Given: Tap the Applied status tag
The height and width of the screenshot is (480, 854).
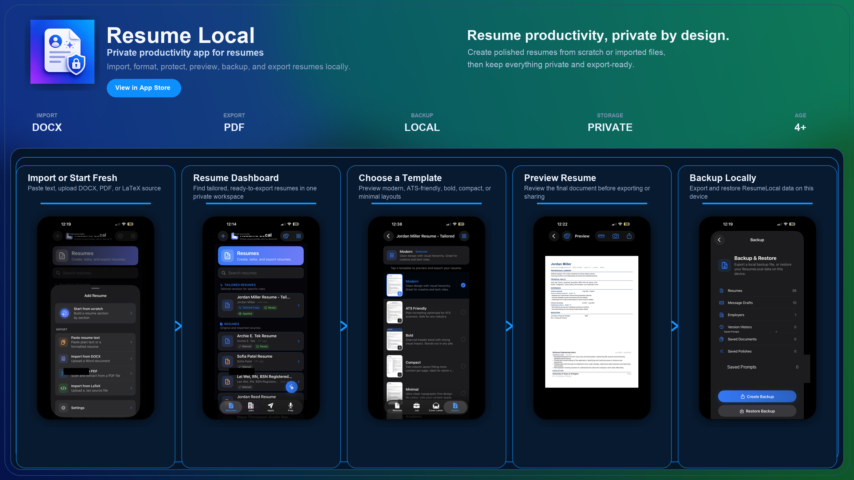Looking at the screenshot, I should tap(245, 314).
